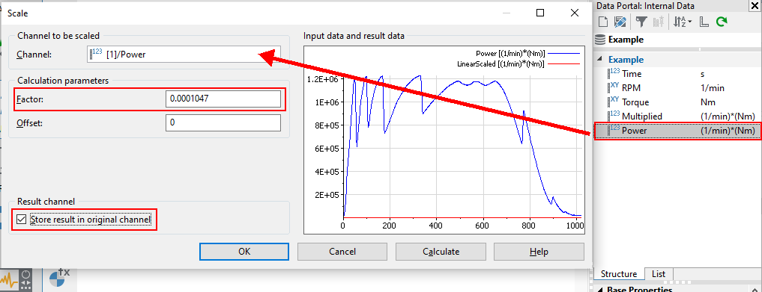Click the Factor input field
Viewport: 762px width, 292px height.
(223, 99)
